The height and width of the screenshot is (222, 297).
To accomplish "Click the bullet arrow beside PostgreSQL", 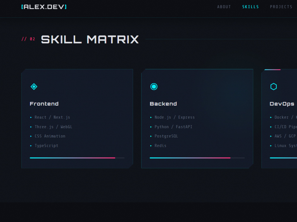I will [x=151, y=136].
